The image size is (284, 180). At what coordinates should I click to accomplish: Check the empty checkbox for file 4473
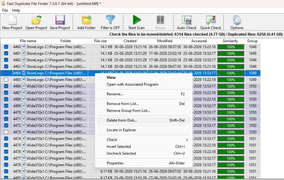point(6,132)
